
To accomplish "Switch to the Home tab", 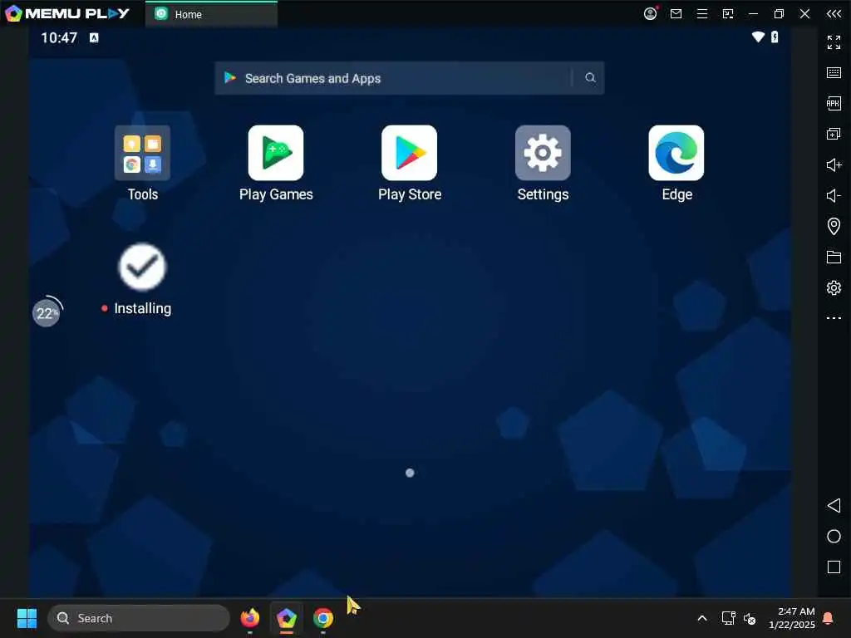I will click(x=212, y=14).
